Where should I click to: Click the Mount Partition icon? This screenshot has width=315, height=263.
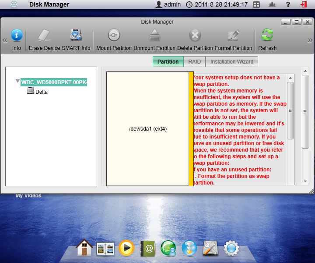(x=114, y=36)
